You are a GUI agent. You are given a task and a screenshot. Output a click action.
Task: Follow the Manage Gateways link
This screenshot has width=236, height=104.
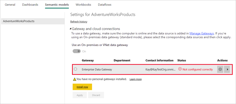201,33
